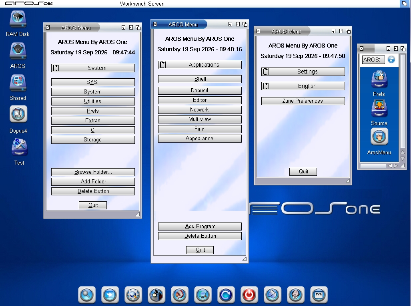This screenshot has height=306, width=411.
Task: Click the dock icon left of the Indian chief
Action: [156, 294]
